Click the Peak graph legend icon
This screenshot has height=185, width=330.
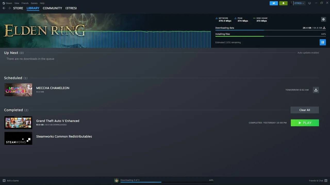coord(236,18)
